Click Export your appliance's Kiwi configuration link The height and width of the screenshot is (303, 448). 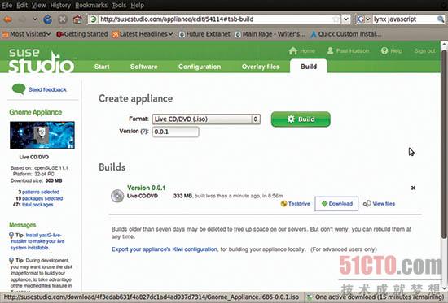click(x=165, y=249)
